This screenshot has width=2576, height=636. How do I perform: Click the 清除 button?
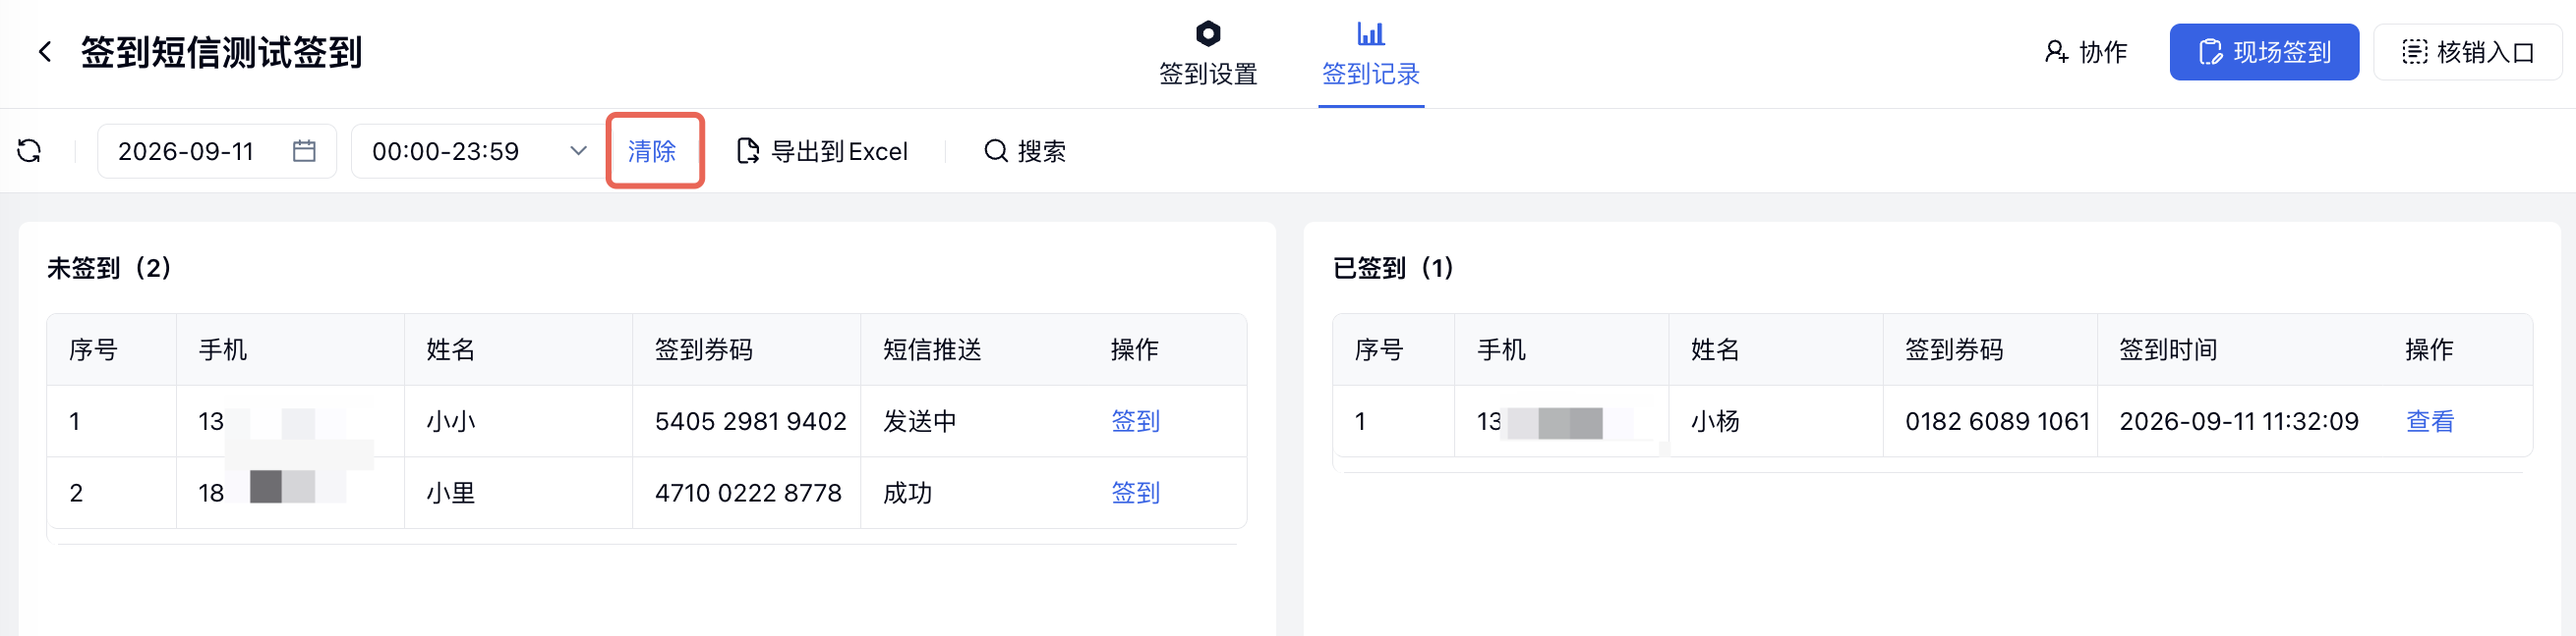point(652,151)
